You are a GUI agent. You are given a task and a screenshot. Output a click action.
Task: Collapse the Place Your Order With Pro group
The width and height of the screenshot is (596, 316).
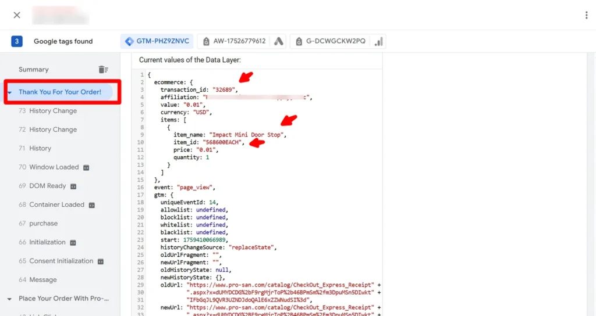[x=9, y=299]
